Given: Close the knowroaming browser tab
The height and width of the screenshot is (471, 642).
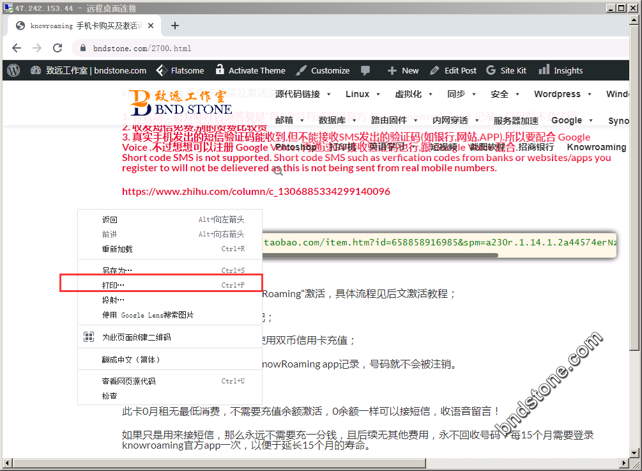Looking at the screenshot, I should [151, 26].
